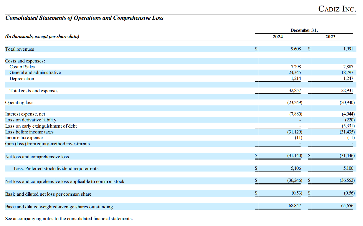Click the 'Operating loss' row label
This screenshot has width=363, height=226.
pyautogui.click(x=19, y=103)
